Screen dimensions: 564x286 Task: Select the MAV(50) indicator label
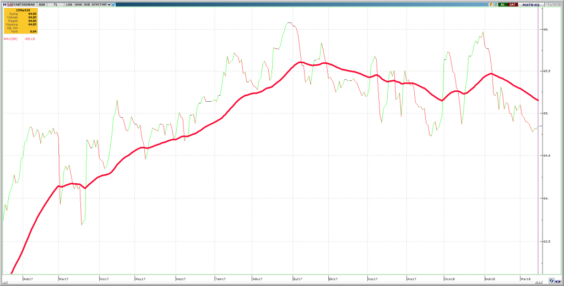[10, 39]
